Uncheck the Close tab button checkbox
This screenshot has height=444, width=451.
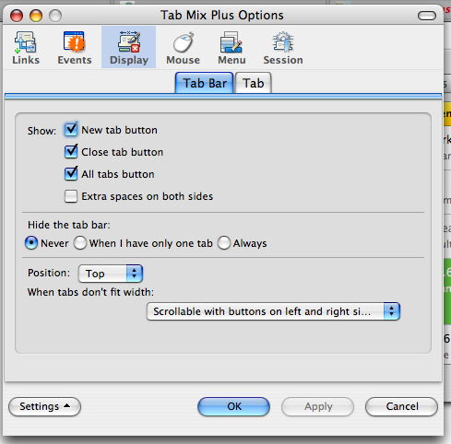(71, 152)
